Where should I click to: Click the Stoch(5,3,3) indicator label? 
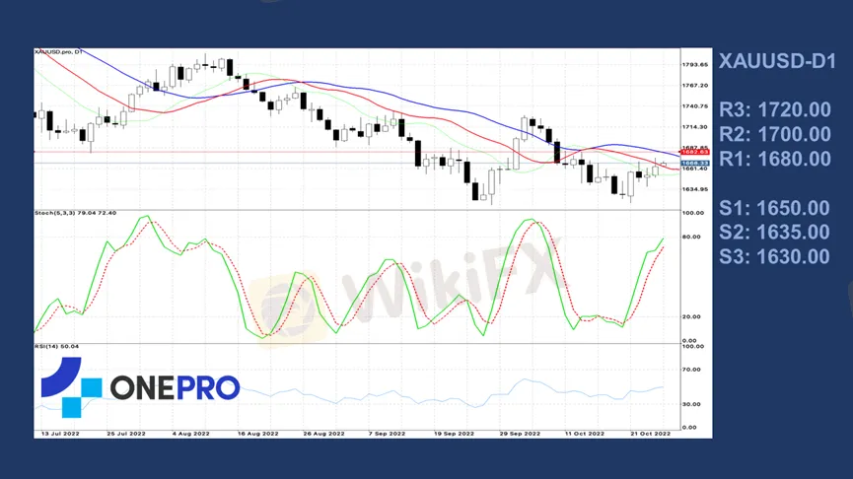coord(75,213)
